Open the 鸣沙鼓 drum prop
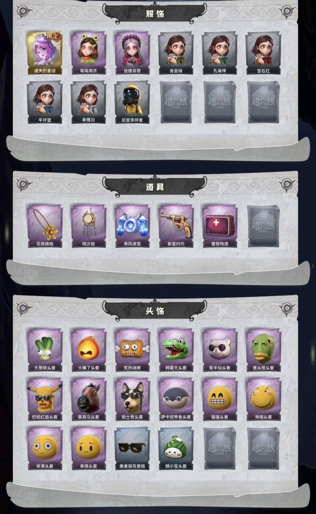316x514 pixels. tap(88, 226)
